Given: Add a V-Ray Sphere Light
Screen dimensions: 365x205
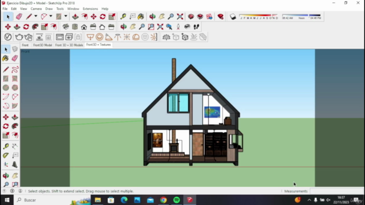Looking at the screenshot, I should 99,37.
